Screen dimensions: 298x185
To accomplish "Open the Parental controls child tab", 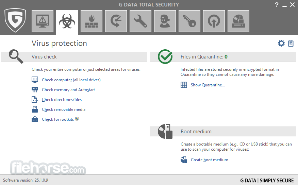I will click(x=165, y=21).
